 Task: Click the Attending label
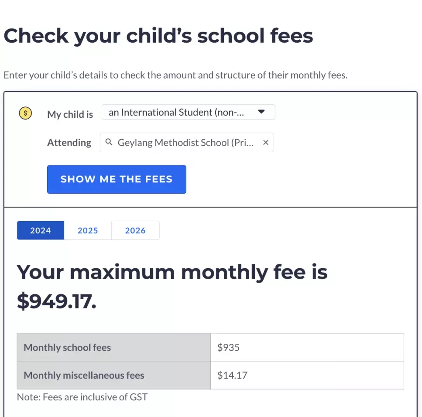pos(69,143)
